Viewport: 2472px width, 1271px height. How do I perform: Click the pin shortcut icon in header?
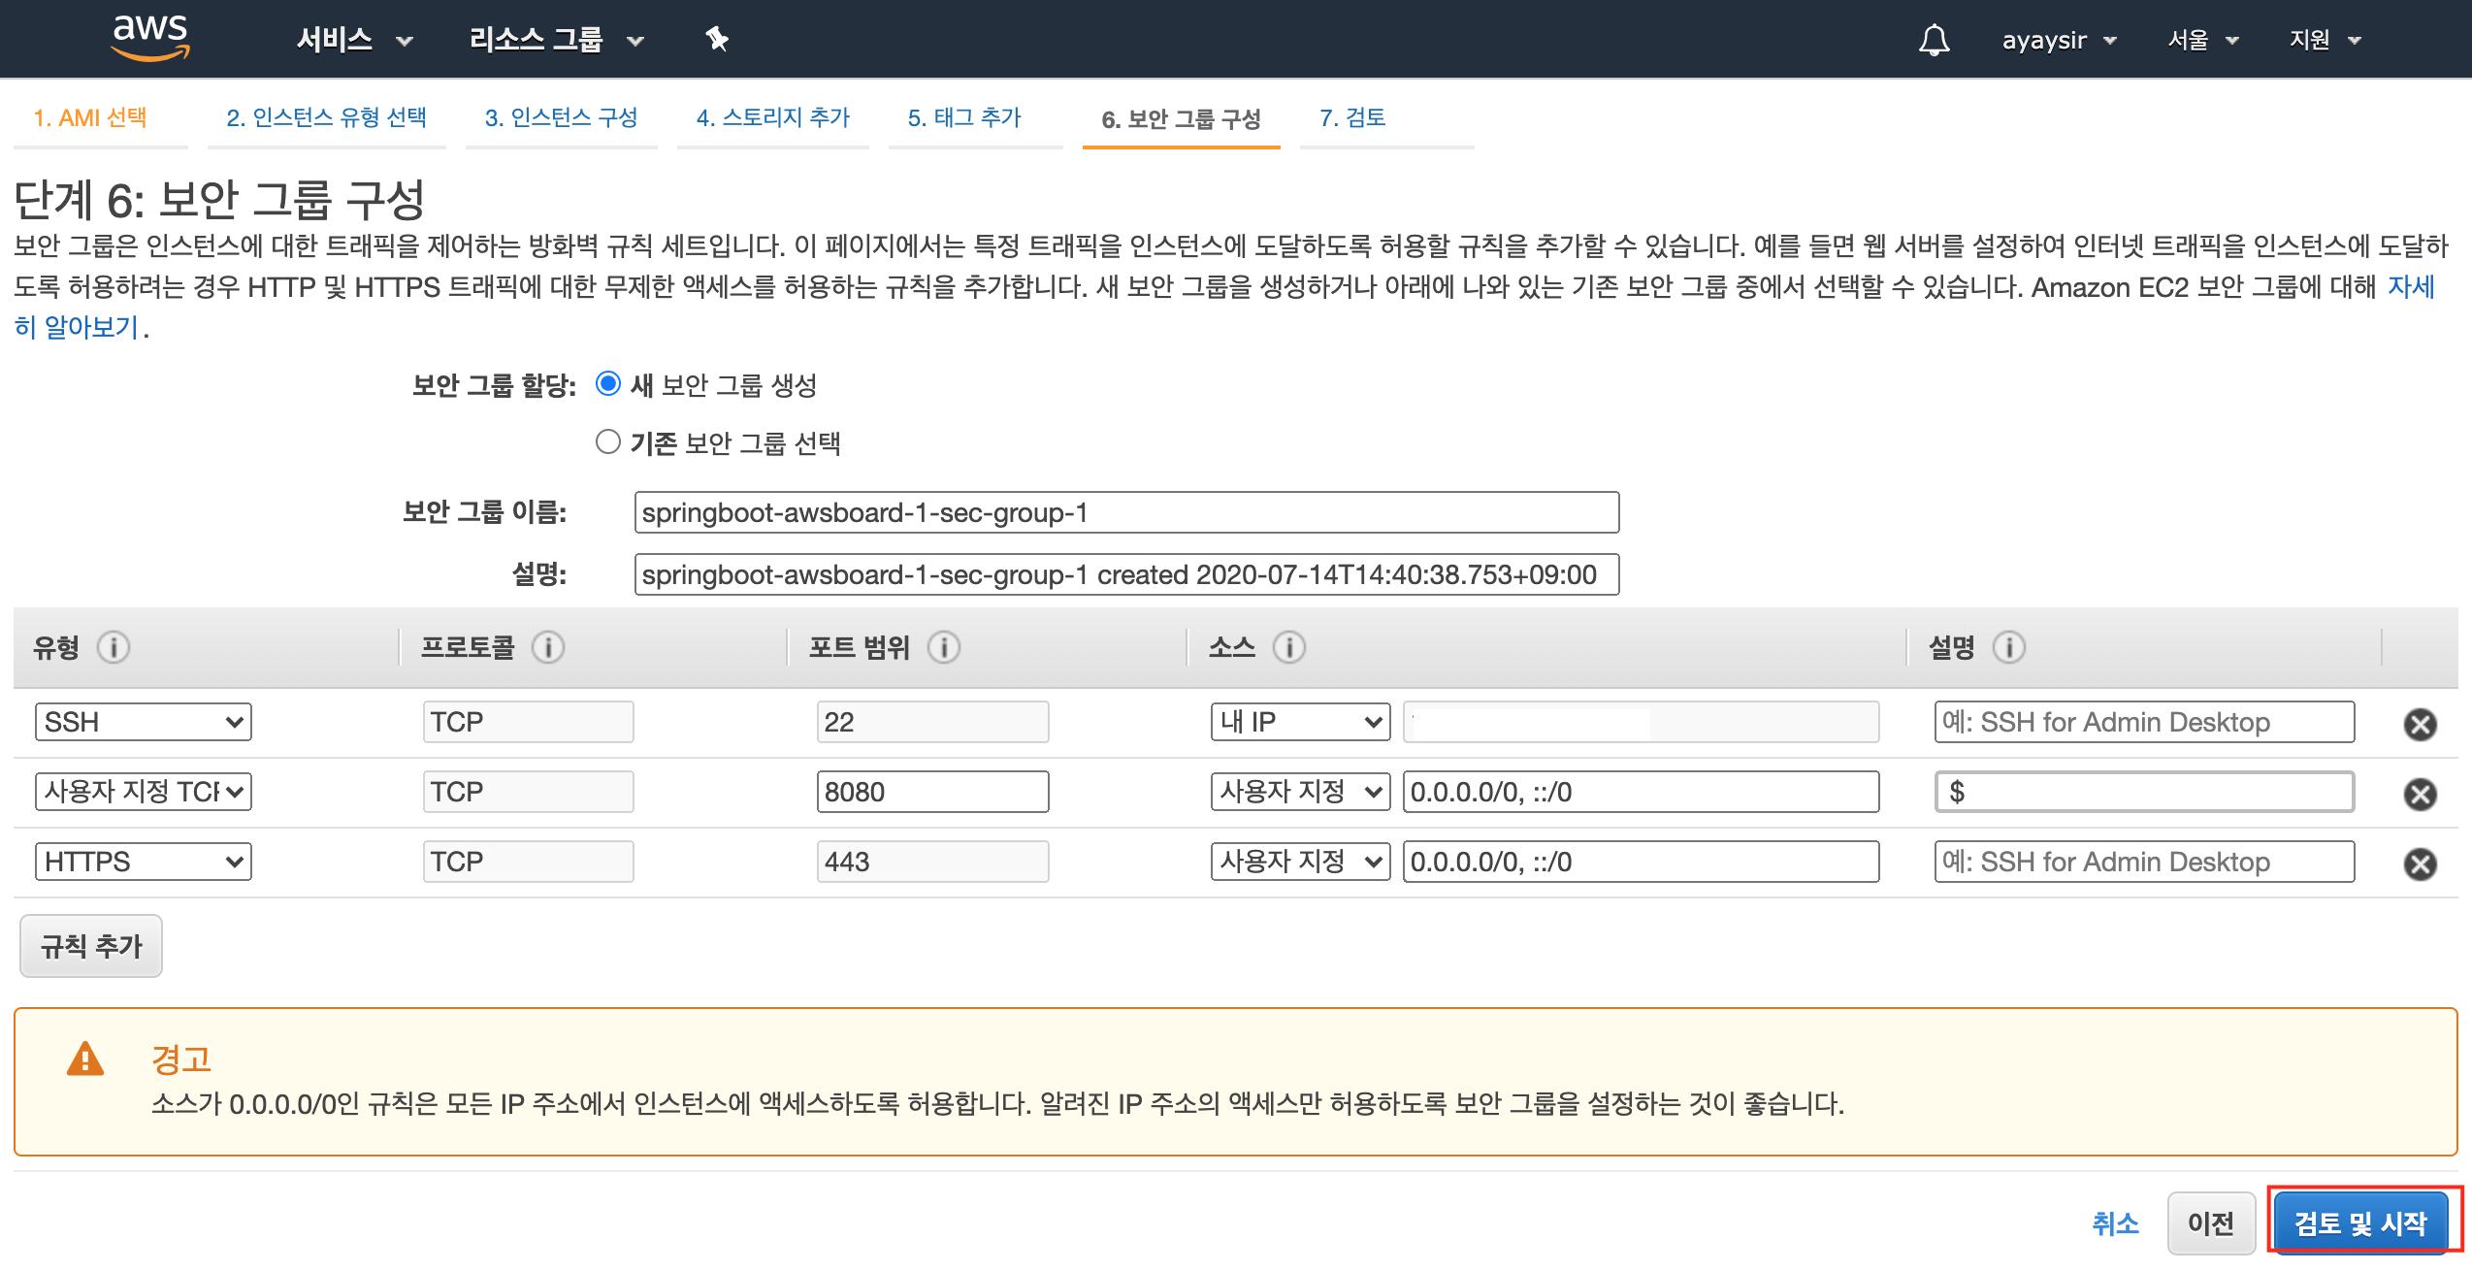(717, 39)
